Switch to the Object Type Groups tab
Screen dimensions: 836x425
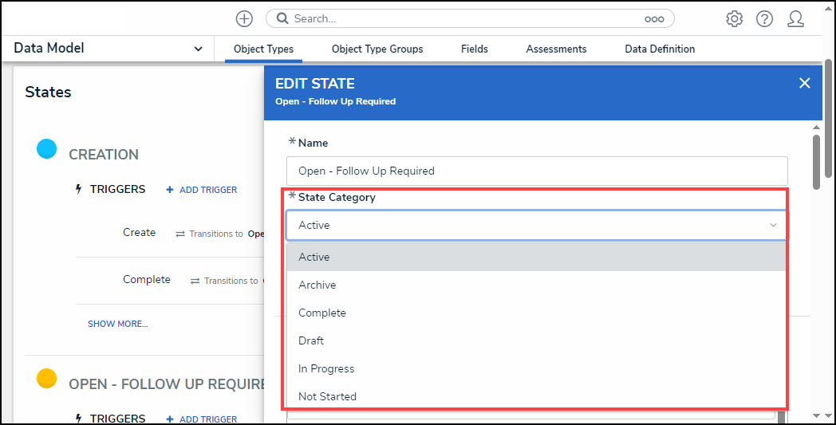(377, 49)
